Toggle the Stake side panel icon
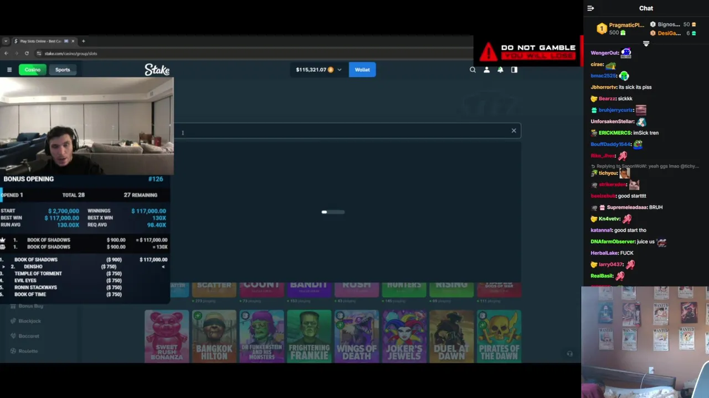The height and width of the screenshot is (398, 709). tap(514, 70)
